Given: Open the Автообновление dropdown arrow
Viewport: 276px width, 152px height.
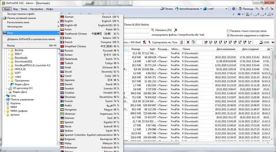Looking at the screenshot, I should [x=201, y=9].
